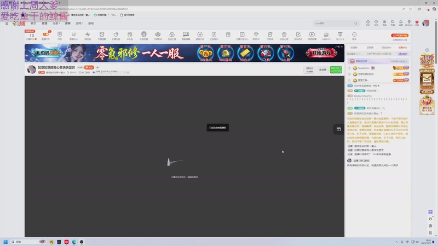The image size is (438, 246).
Task: Open the 鱼吧 nav item
Action: click(91, 24)
